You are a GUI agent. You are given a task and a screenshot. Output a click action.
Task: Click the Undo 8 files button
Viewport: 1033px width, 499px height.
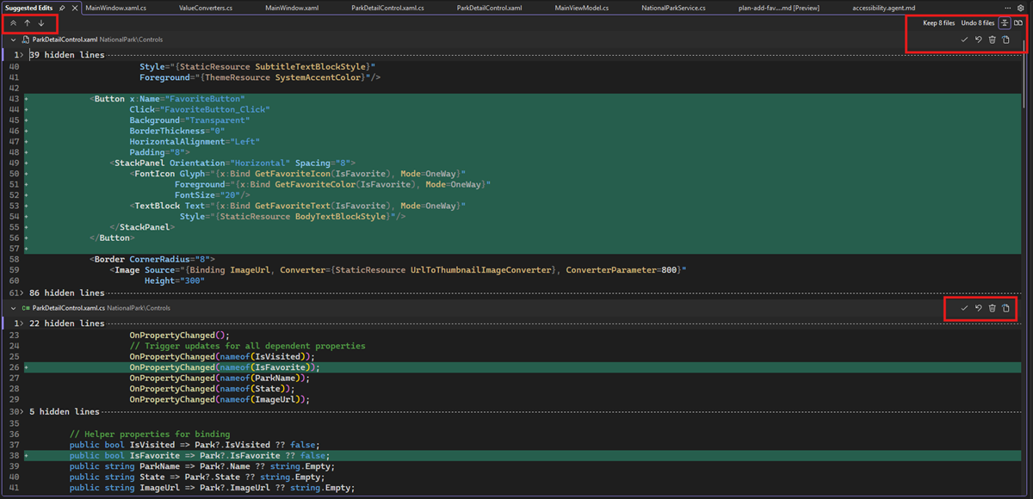point(977,23)
